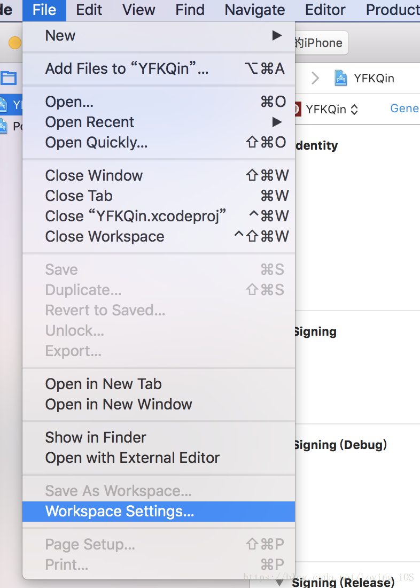Click the YFKQin project file icon in breadcrumb
This screenshot has height=588, width=420.
(340, 78)
